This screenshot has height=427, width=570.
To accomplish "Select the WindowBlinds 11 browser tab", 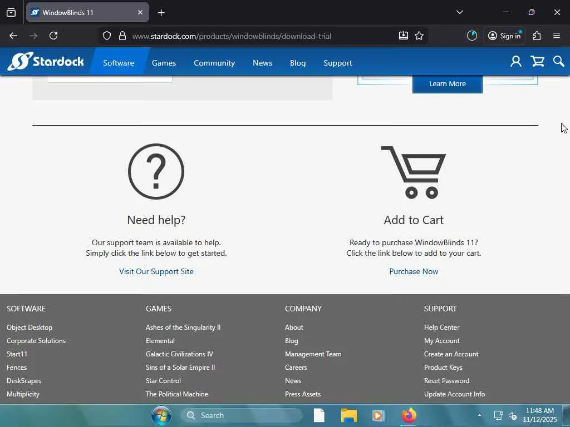I will 87,12.
